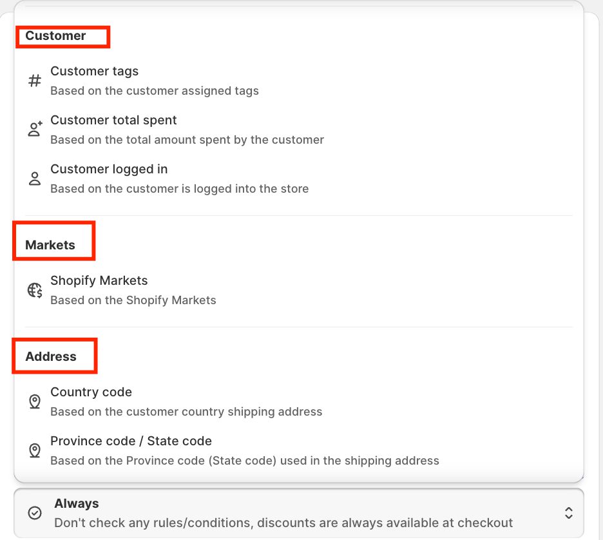Click the "Don't check any rules/conditions" description text
This screenshot has width=603, height=540.
click(x=283, y=523)
